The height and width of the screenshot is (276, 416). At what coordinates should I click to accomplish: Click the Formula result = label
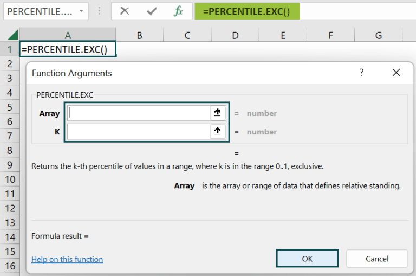pos(60,236)
